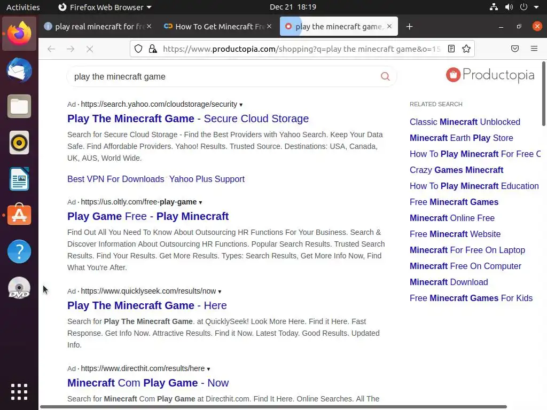Open the Save to Pocket icon
The height and width of the screenshot is (410, 547).
pos(515,49)
